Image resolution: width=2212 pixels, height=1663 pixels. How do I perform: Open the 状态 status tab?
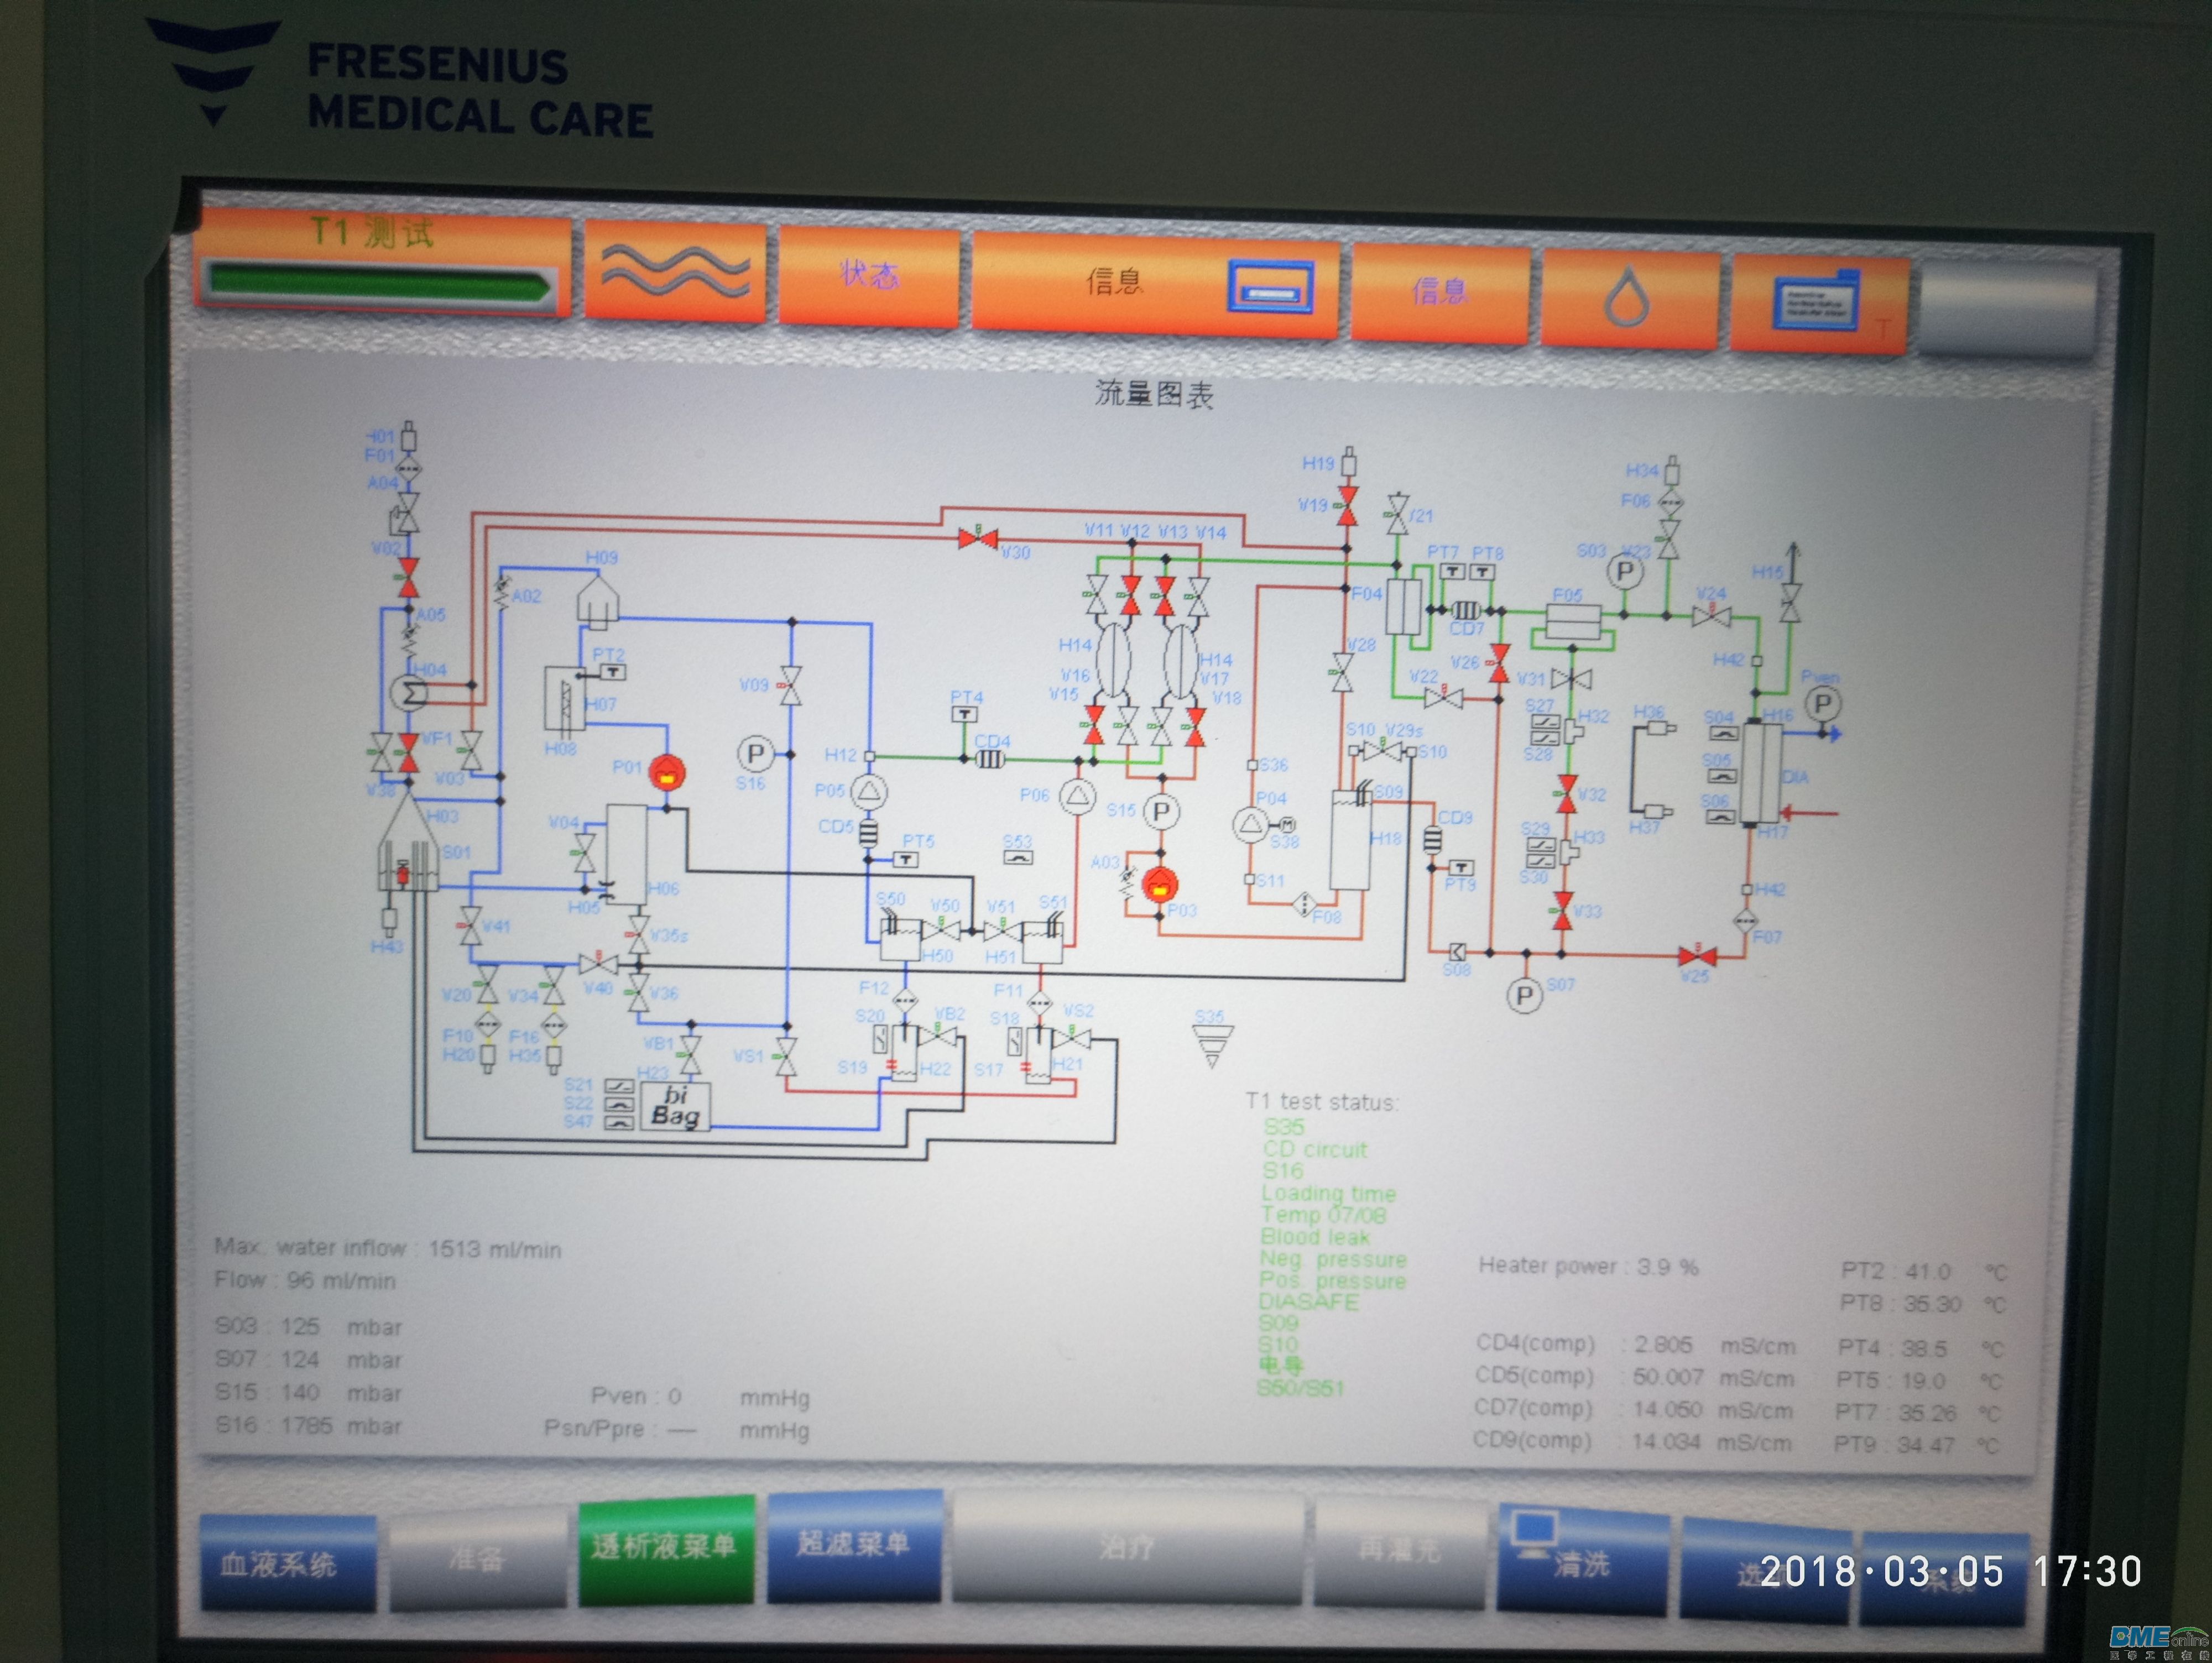click(x=868, y=275)
